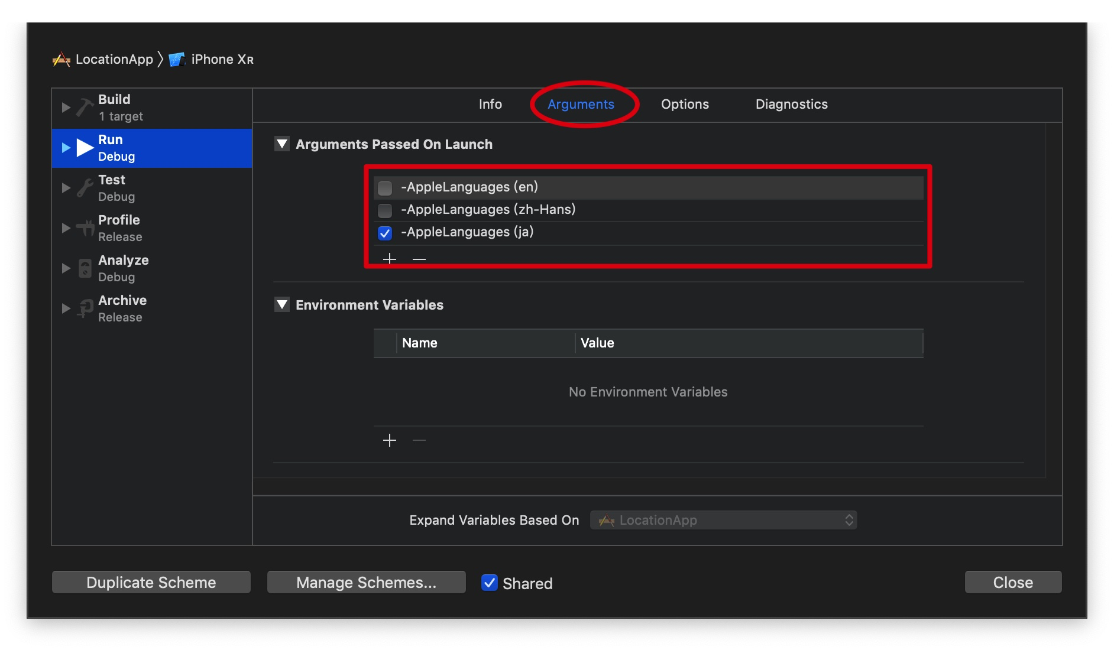Switch to the Options tab
The height and width of the screenshot is (650, 1114).
pos(685,105)
